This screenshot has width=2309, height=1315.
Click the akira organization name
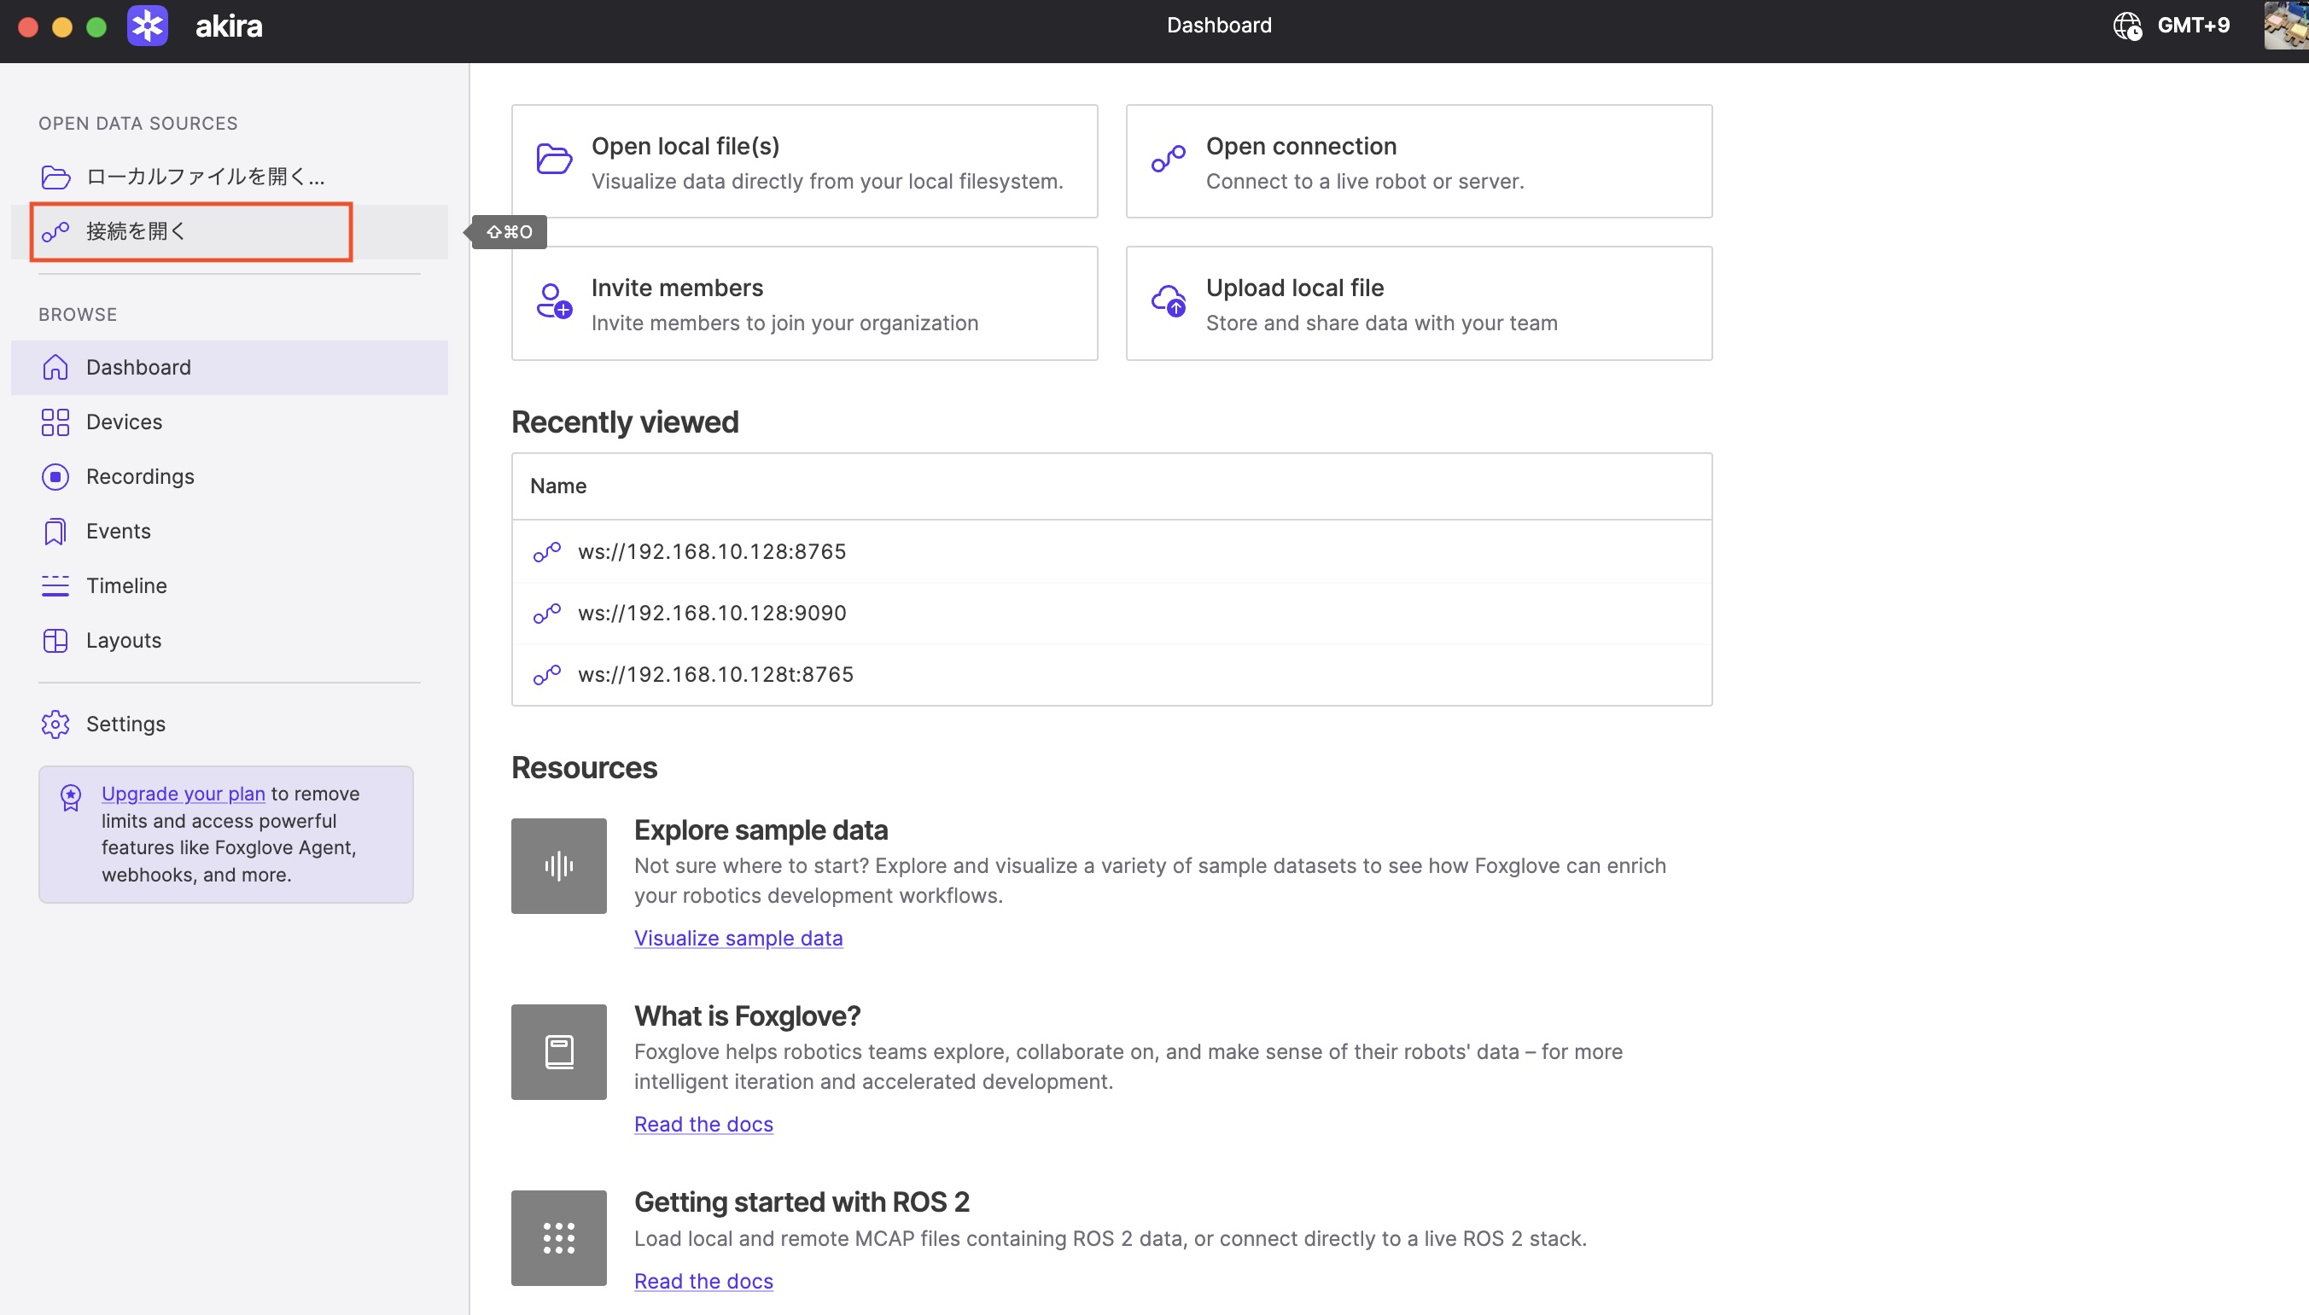coord(229,26)
